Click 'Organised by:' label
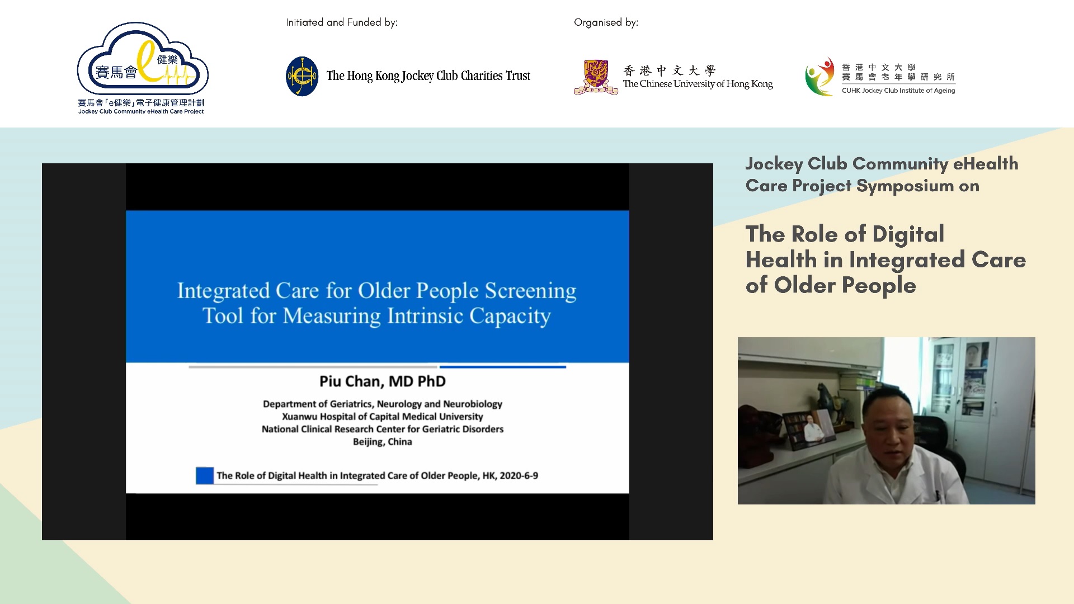 pos(606,22)
